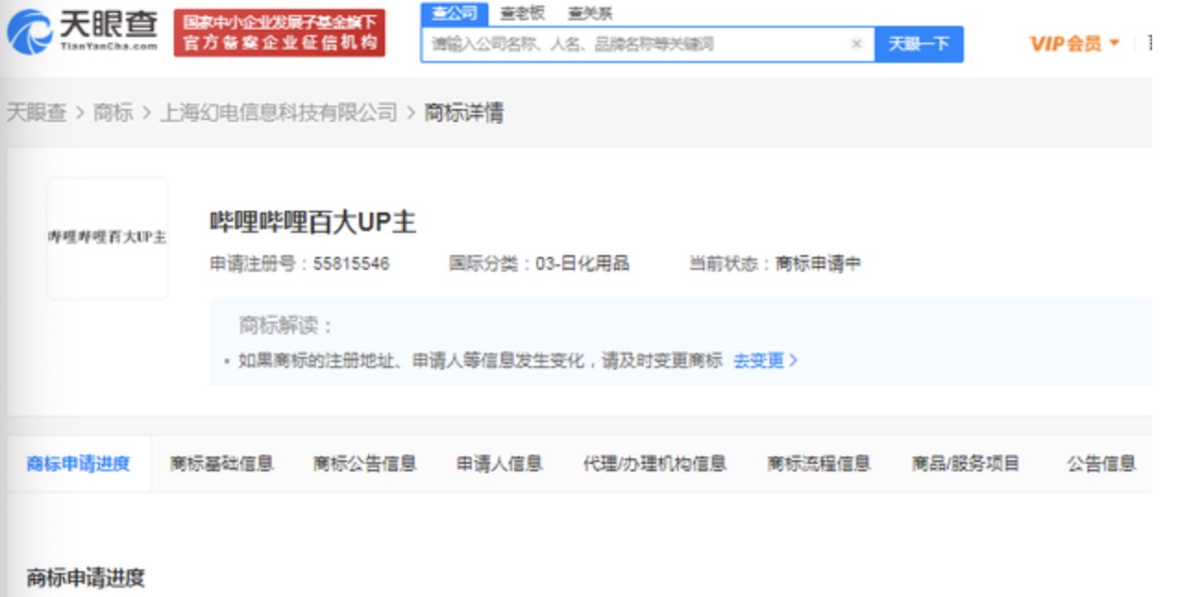Click the red 官方备案企业征信机构 banner
Screen dimensions: 1180x597
(x=279, y=32)
